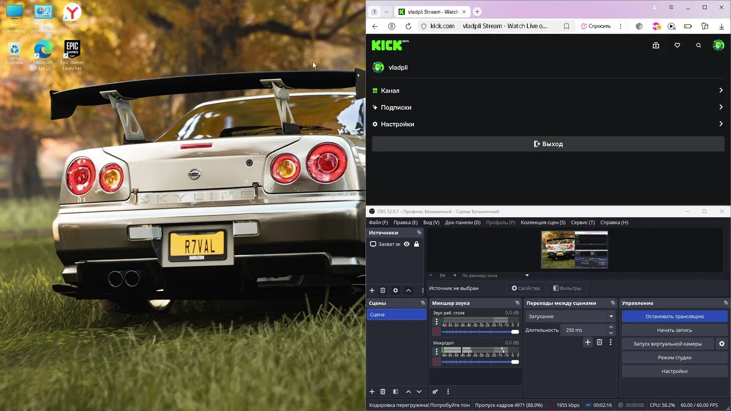
Task: Expand the Настройки menu row in Kick
Action: coord(548,124)
